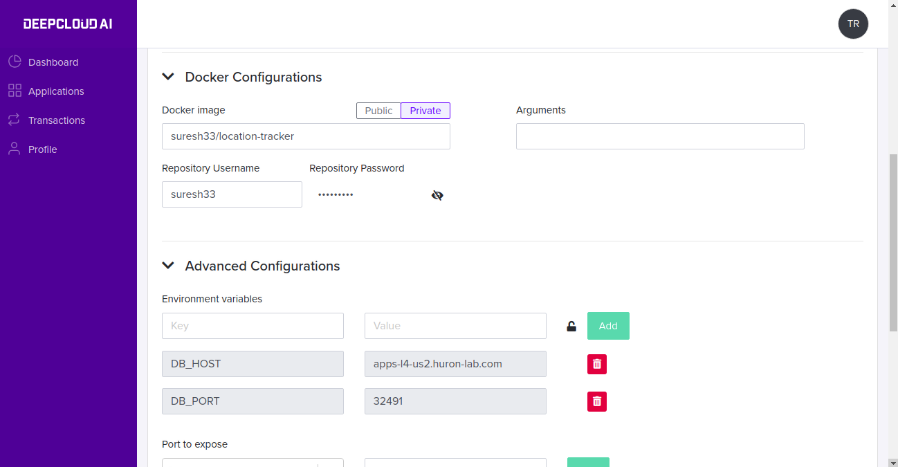Screen dimensions: 898x467
Task: Delete the DB_HOST environment variable
Action: [597, 364]
